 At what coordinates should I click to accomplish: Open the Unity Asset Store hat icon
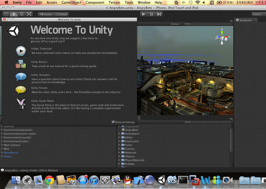tap(21, 104)
